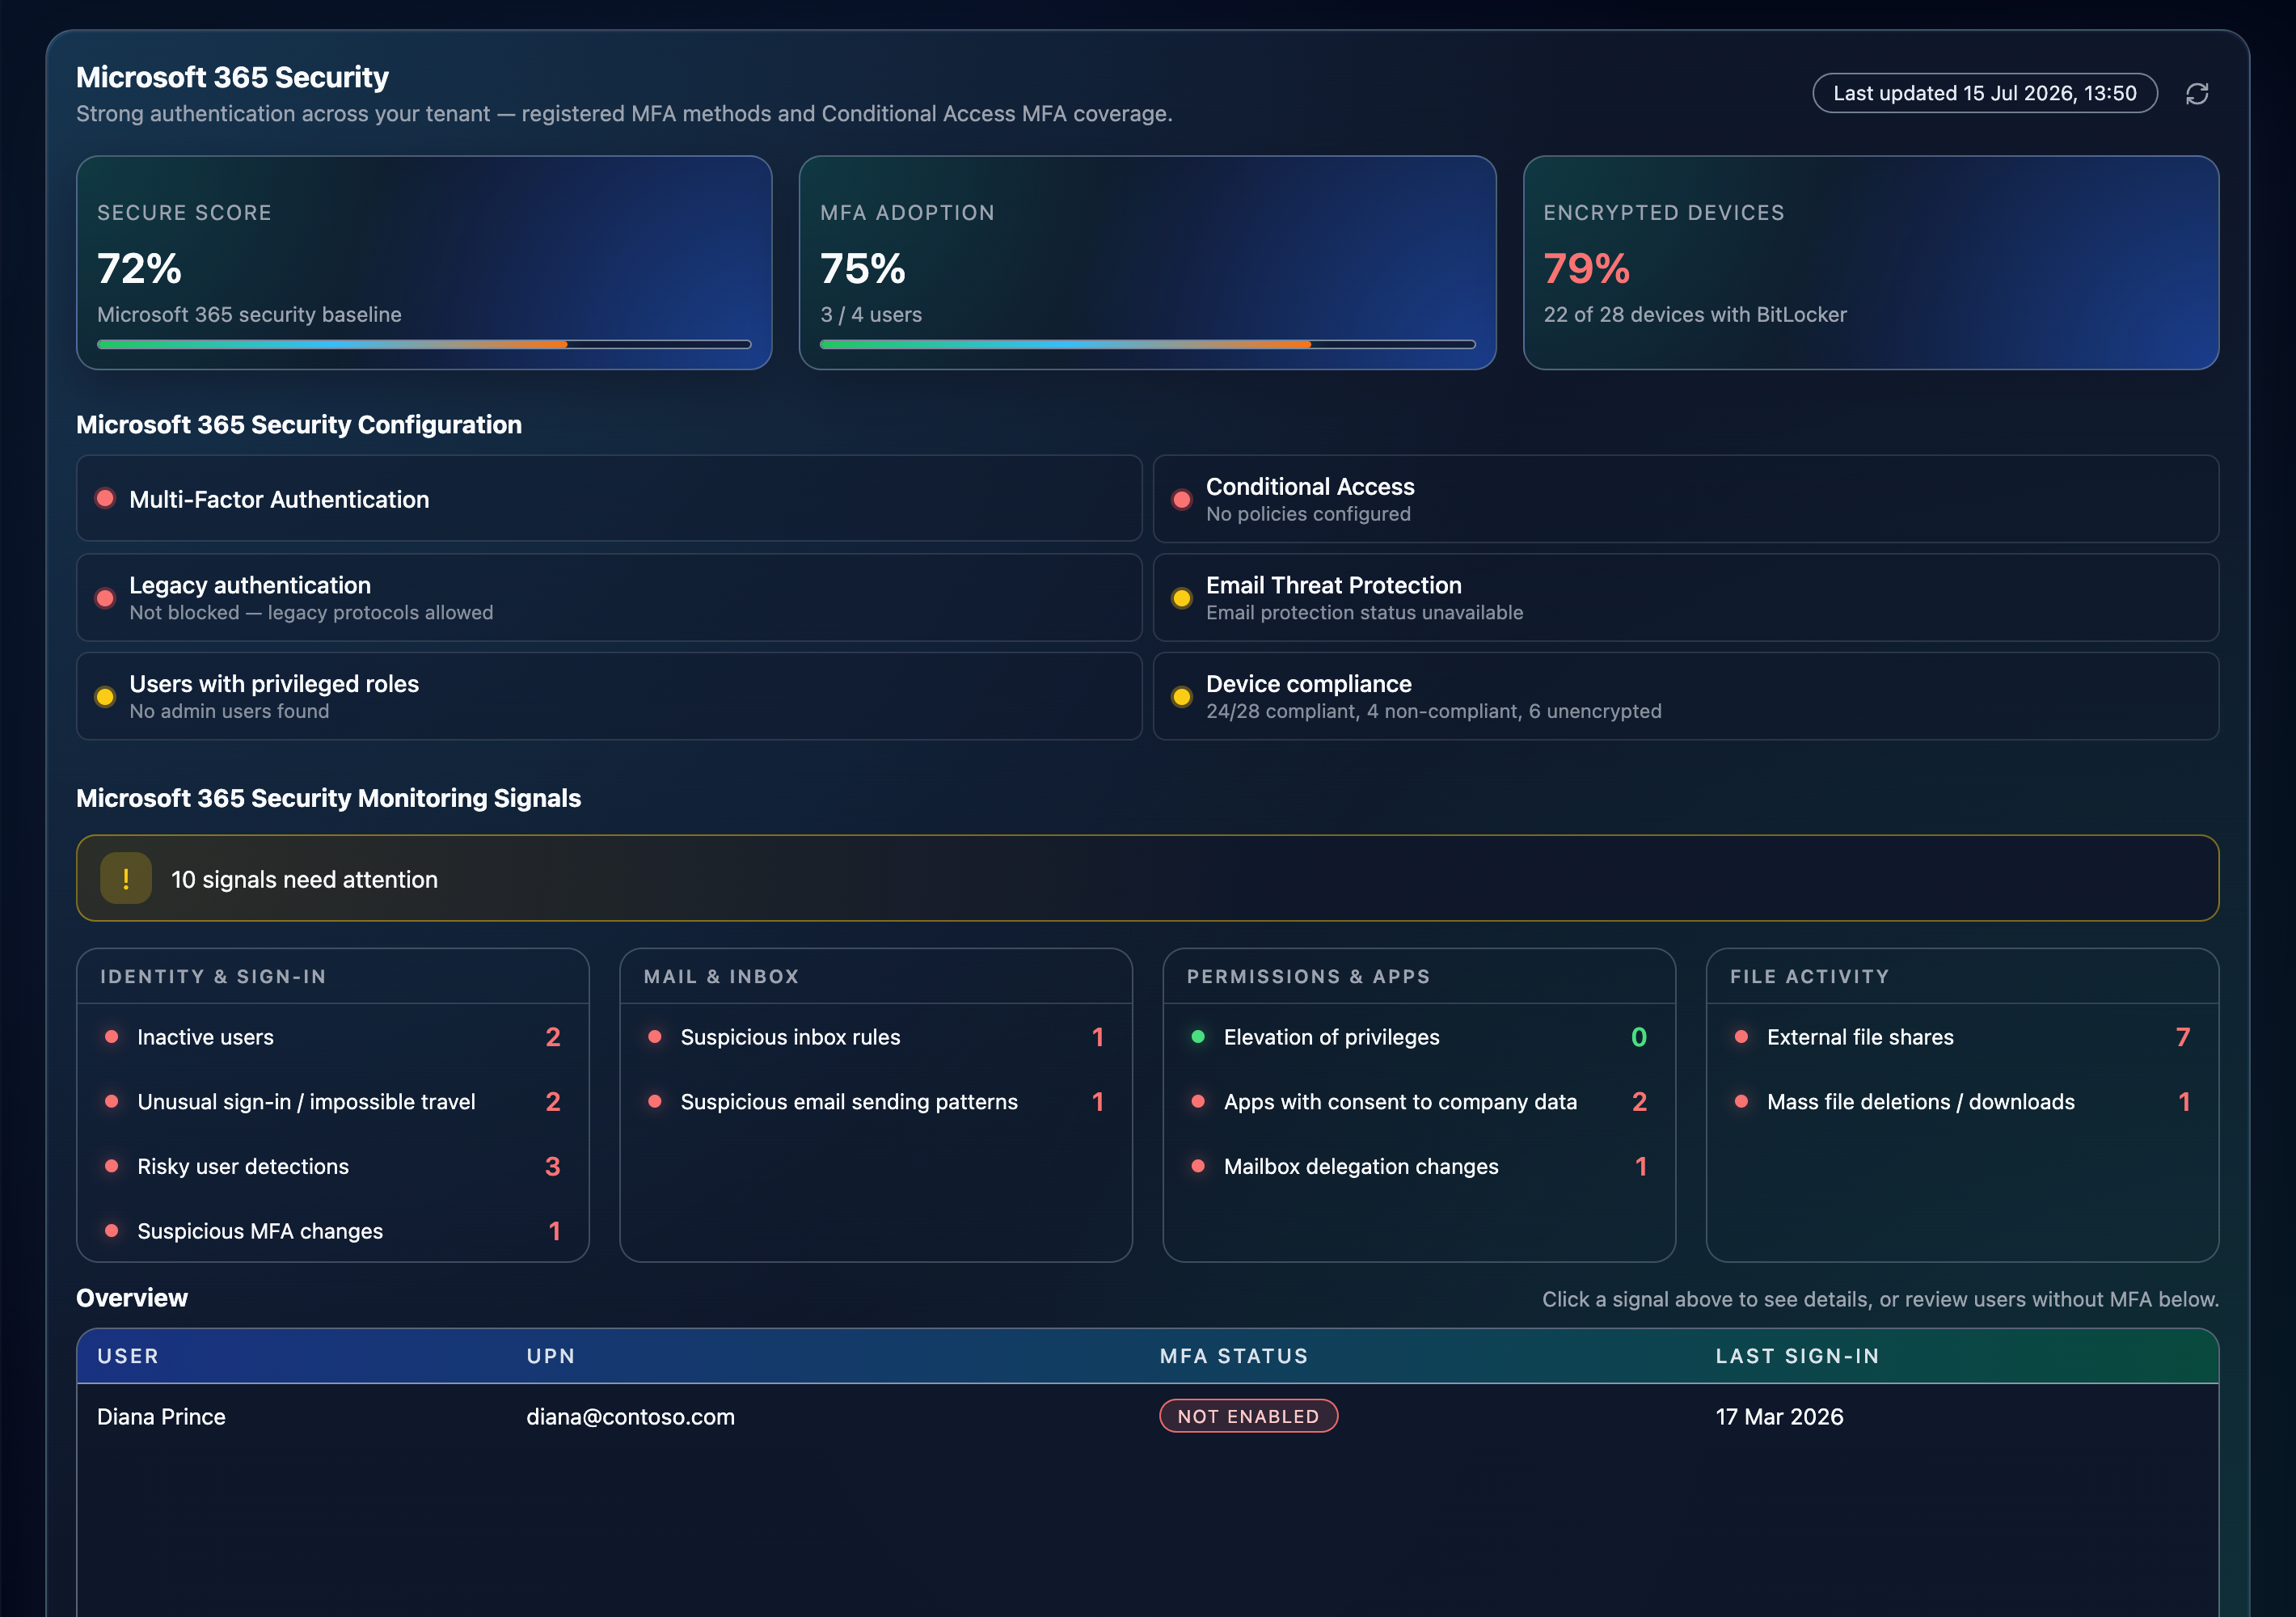
Task: Sort by the UPN column header
Action: point(551,1356)
